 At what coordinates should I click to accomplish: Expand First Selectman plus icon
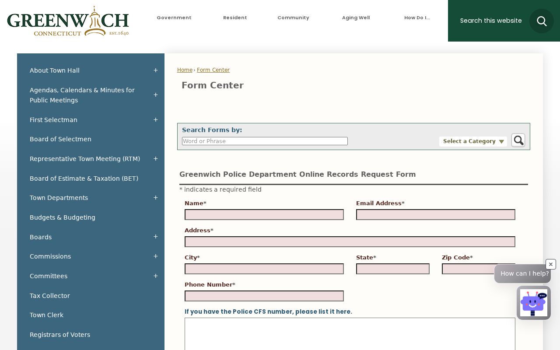tap(155, 120)
